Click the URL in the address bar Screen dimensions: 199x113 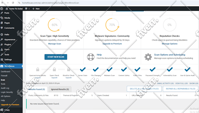51,3
